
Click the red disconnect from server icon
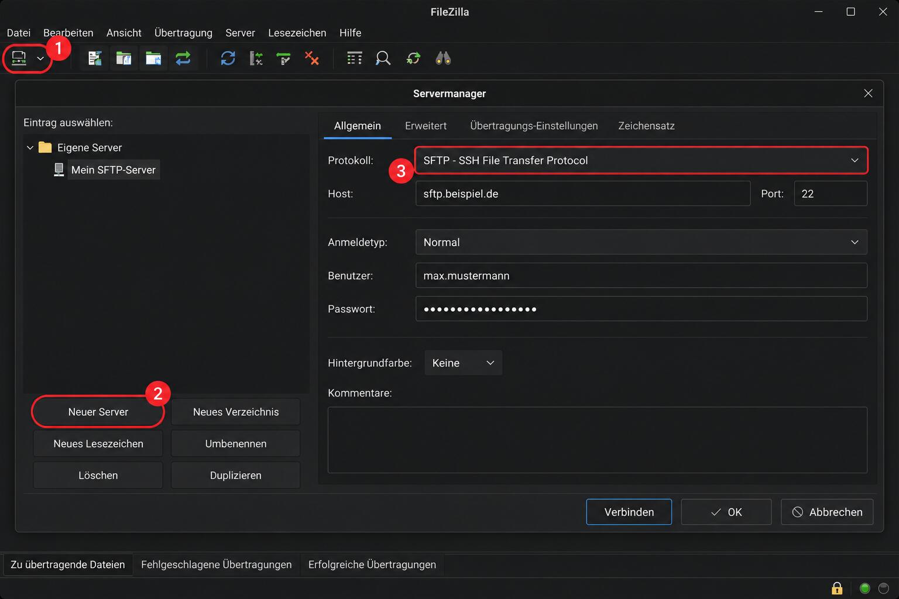(x=312, y=58)
